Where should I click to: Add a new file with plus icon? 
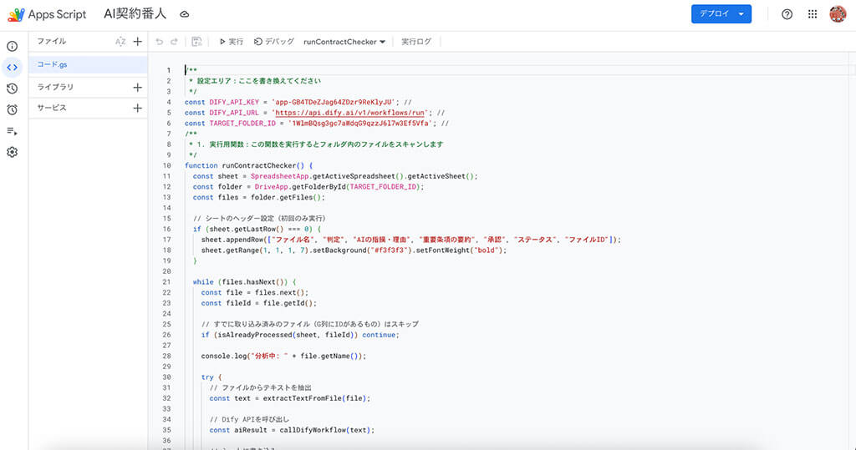click(138, 42)
